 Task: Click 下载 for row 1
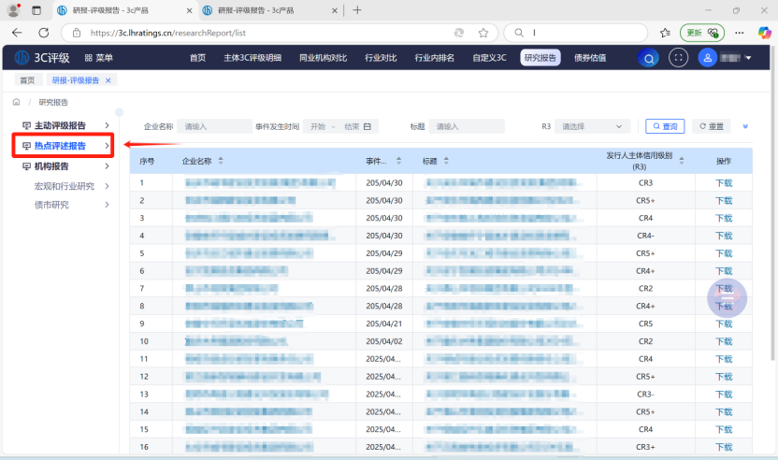724,183
